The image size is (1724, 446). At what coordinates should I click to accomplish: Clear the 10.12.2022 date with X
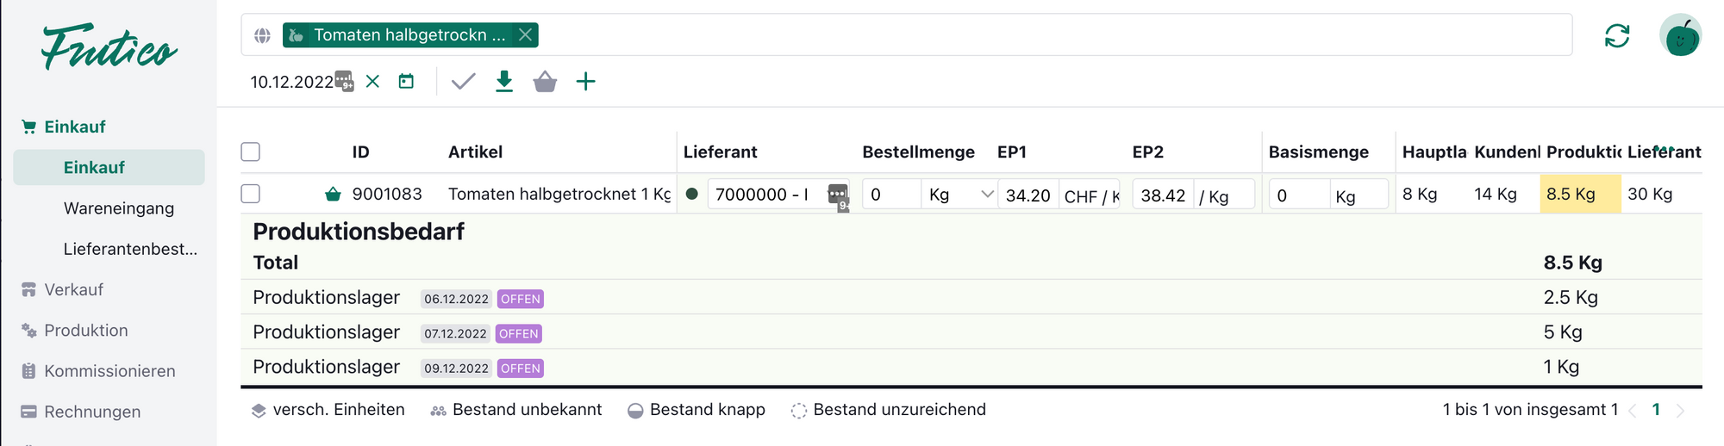coord(372,82)
